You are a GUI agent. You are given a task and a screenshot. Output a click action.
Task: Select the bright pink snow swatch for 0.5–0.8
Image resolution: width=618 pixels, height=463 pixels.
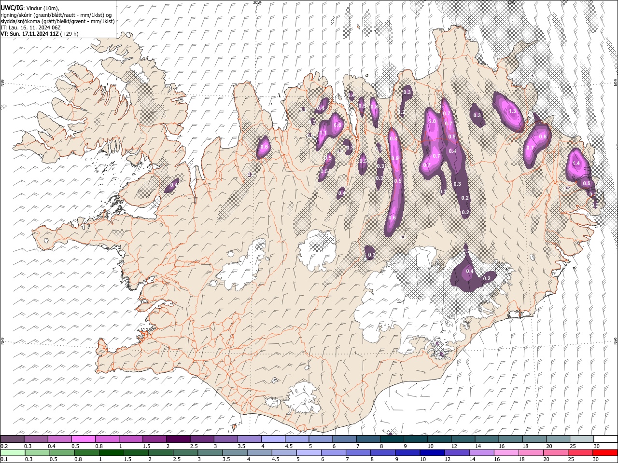pyautogui.click(x=83, y=439)
